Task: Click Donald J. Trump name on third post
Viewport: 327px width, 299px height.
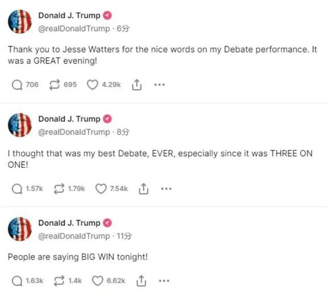Action: pos(69,223)
